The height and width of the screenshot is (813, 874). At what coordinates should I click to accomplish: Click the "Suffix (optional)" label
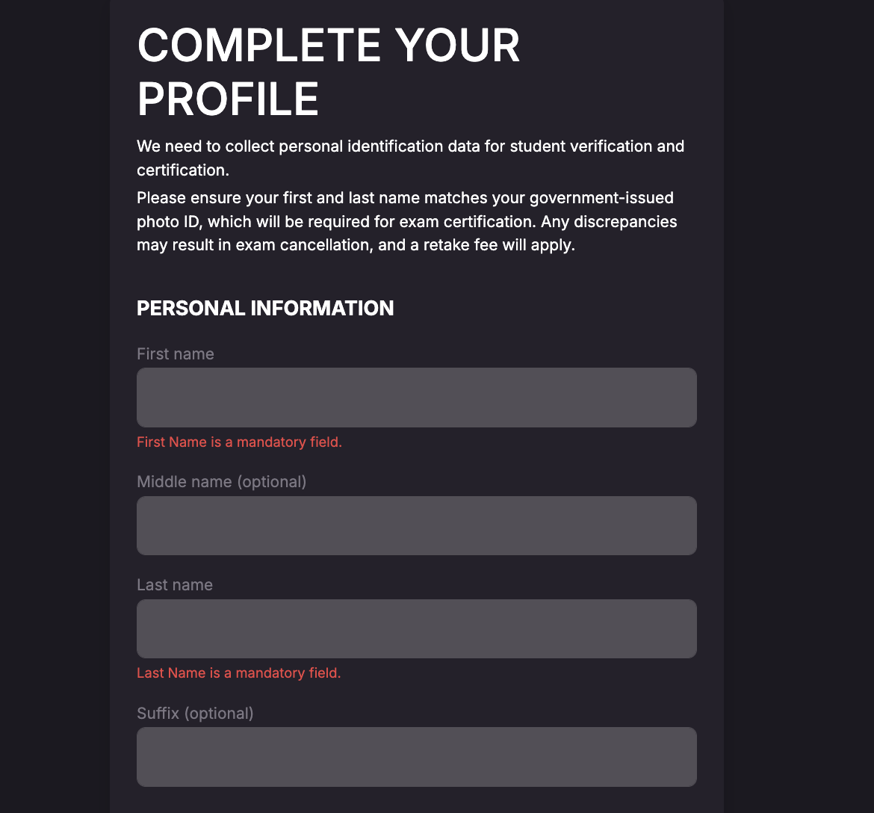click(195, 713)
